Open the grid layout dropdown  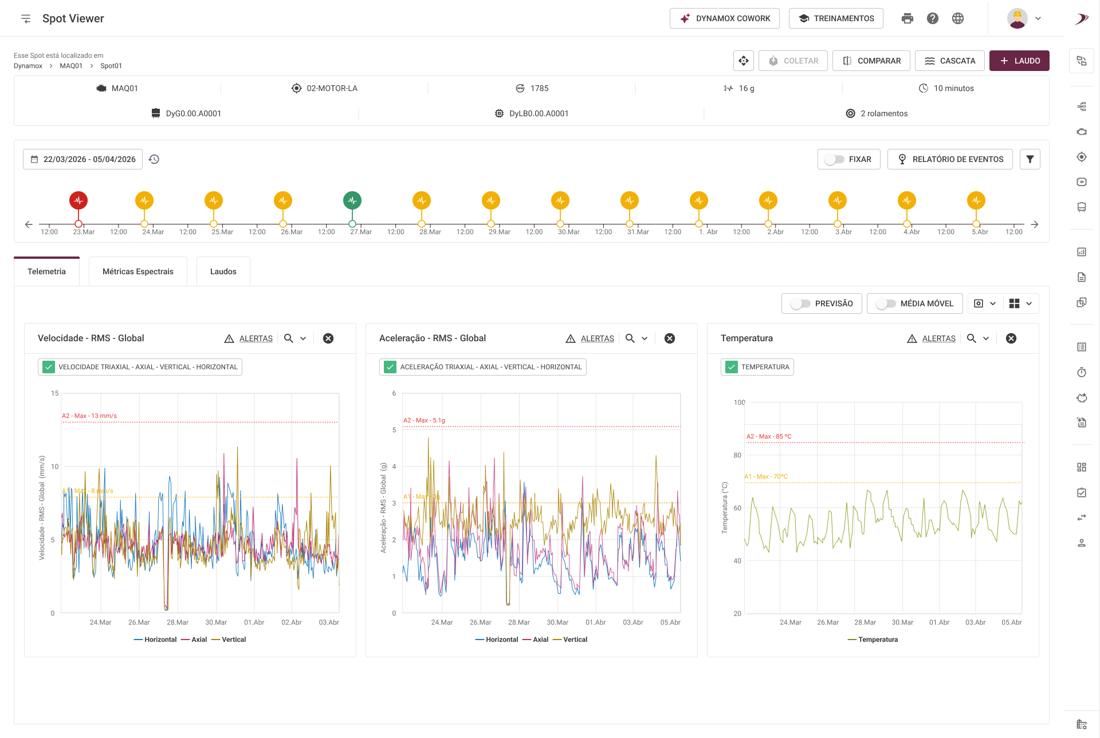[1021, 303]
